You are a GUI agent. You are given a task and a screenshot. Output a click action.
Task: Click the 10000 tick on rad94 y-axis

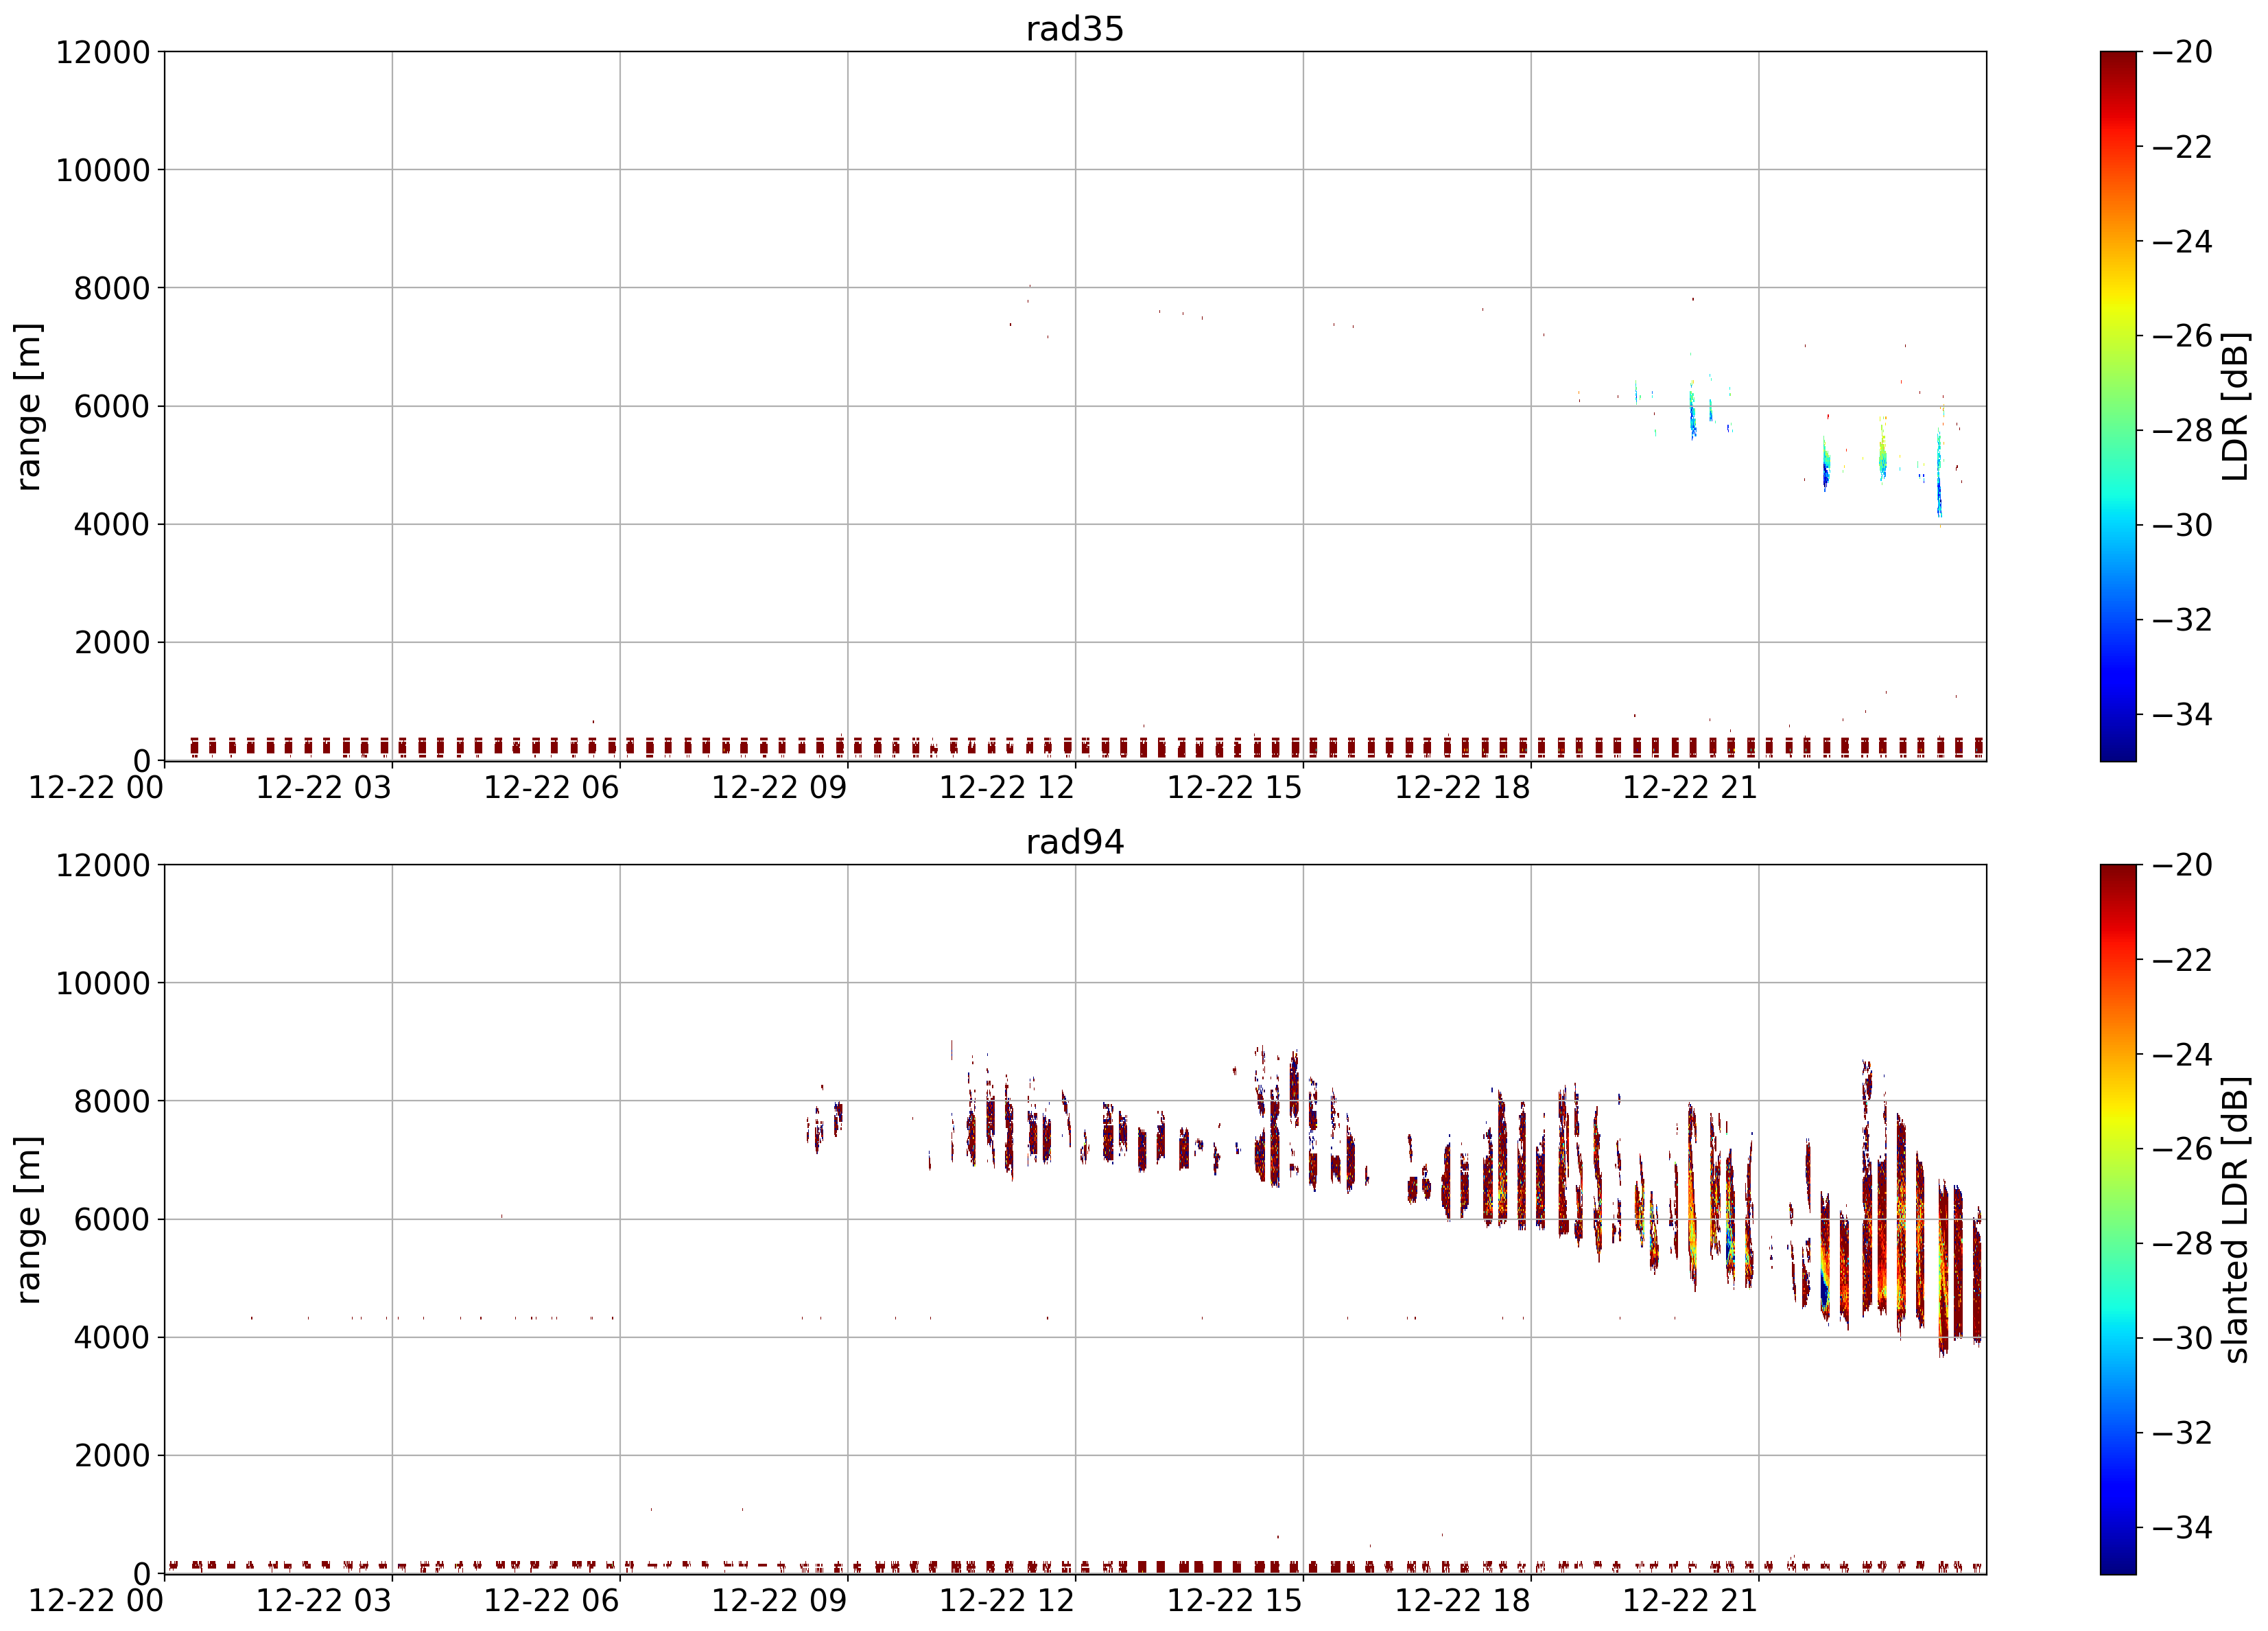pyautogui.click(x=103, y=983)
